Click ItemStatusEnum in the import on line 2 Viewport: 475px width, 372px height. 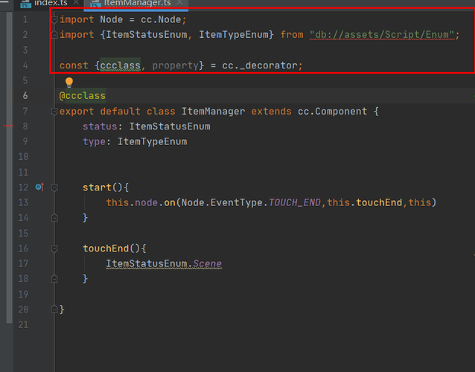[147, 35]
